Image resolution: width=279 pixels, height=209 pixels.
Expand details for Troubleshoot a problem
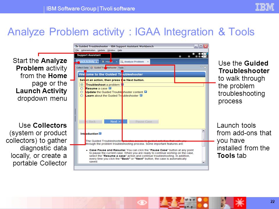coord(122,84)
